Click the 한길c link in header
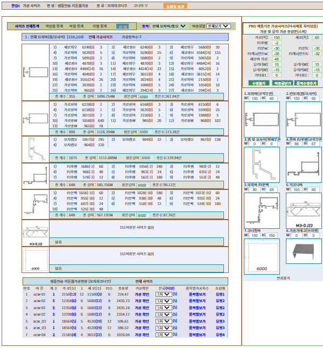The image size is (323, 348). (x=16, y=6)
